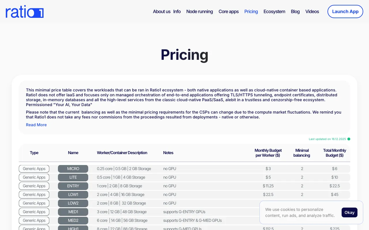Click the $3 monthly budget cell
The image size is (369, 230).
tap(268, 169)
